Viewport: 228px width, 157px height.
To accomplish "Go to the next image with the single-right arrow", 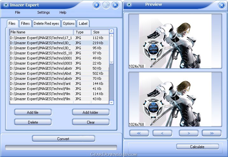I will point(189,133).
